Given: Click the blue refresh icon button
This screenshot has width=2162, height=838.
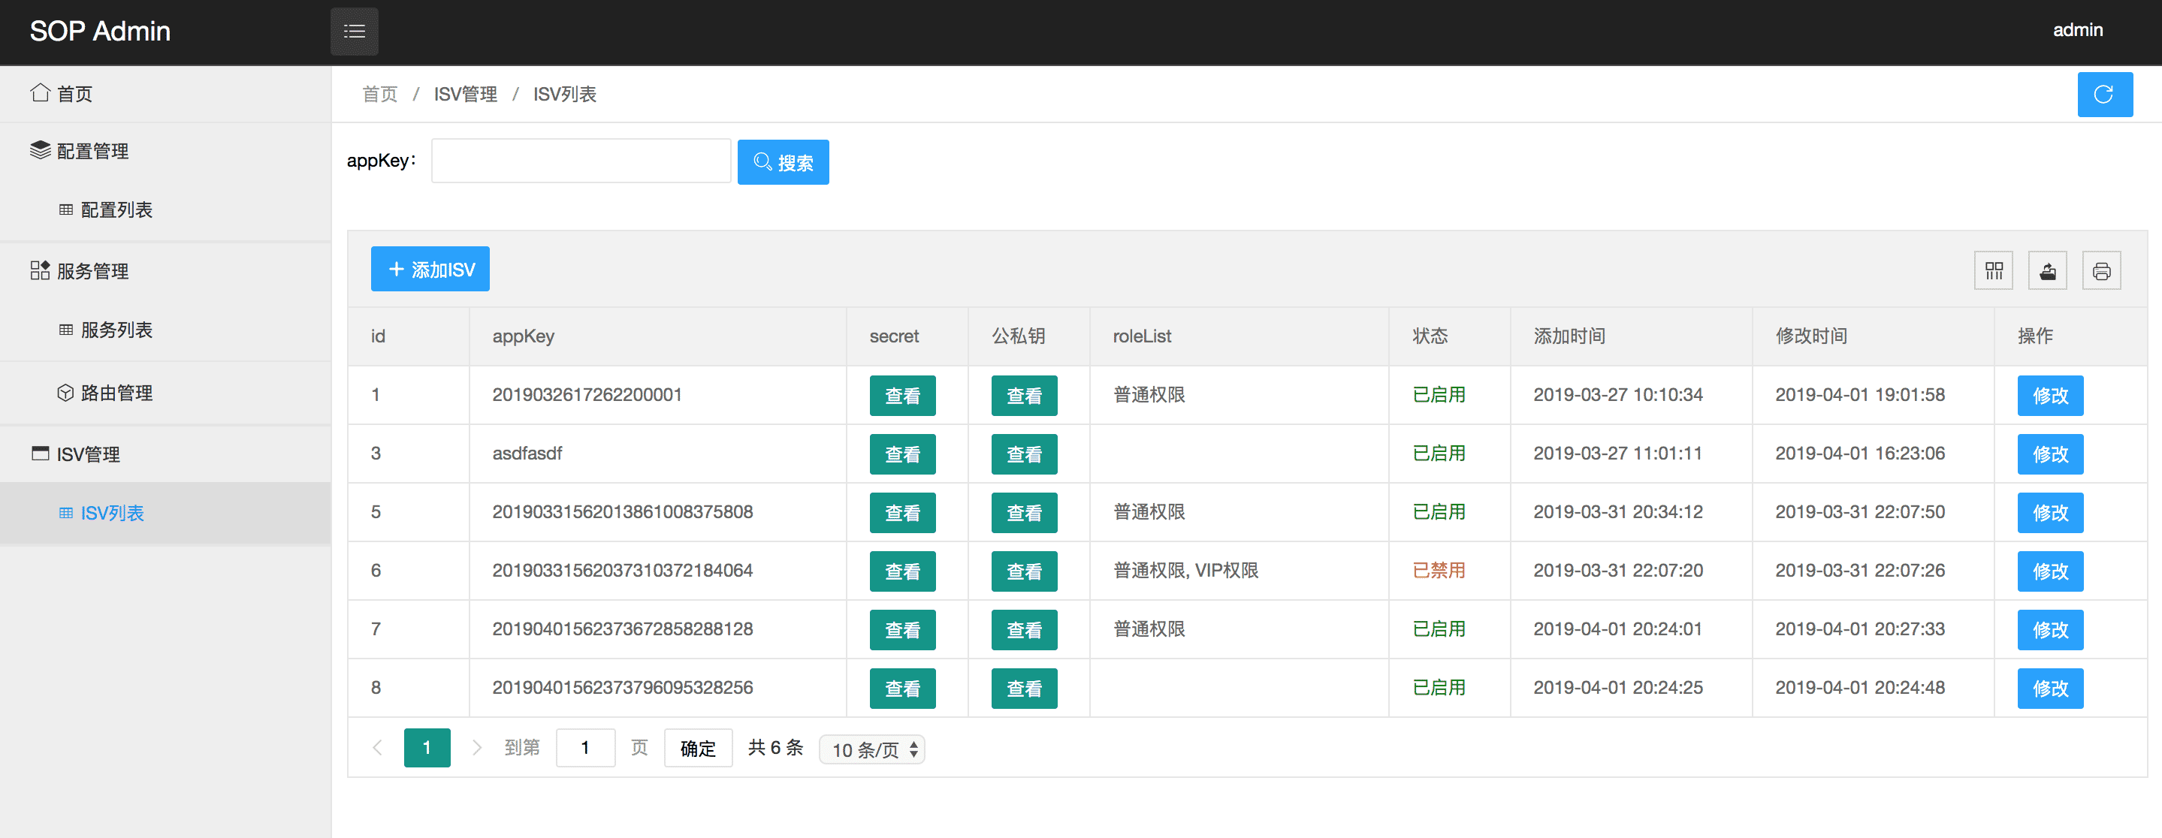Looking at the screenshot, I should tap(2104, 94).
